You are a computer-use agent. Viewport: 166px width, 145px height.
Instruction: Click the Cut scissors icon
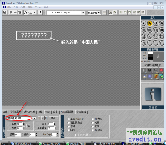point(11,12)
